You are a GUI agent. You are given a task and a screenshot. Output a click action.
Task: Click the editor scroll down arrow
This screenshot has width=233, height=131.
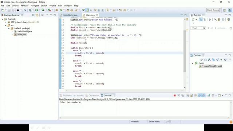[x=185, y=88]
